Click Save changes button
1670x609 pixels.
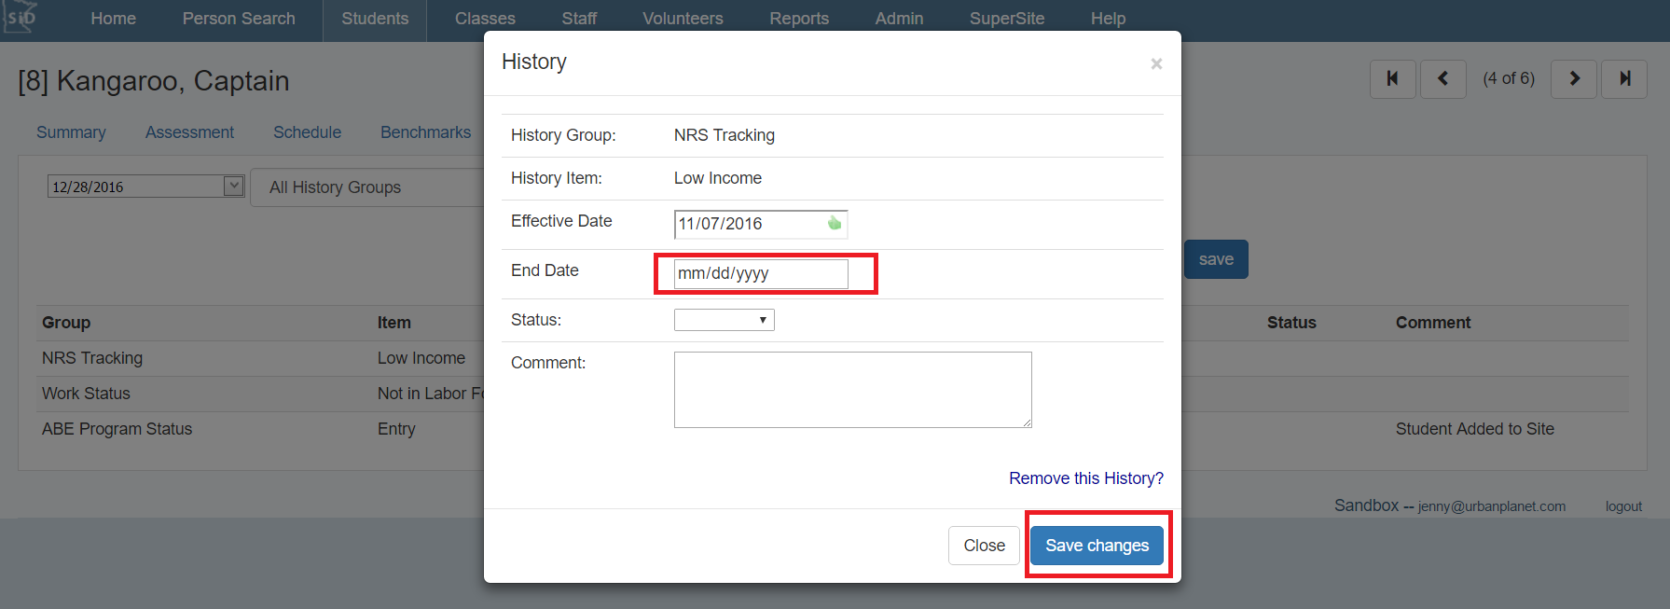coord(1097,546)
